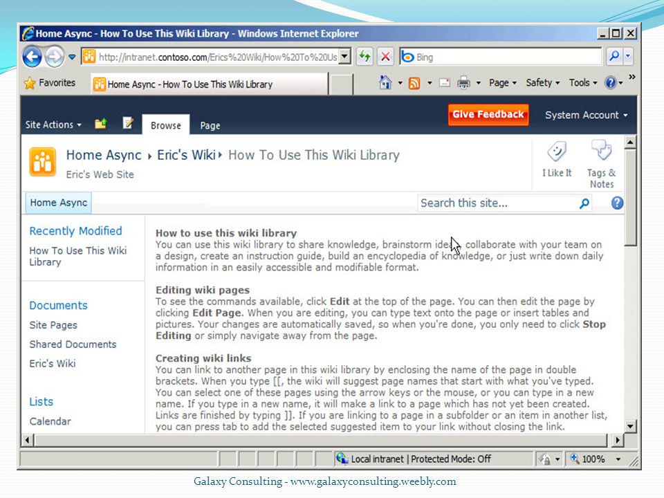
Task: Click the 100% zoom level button
Action: click(589, 459)
